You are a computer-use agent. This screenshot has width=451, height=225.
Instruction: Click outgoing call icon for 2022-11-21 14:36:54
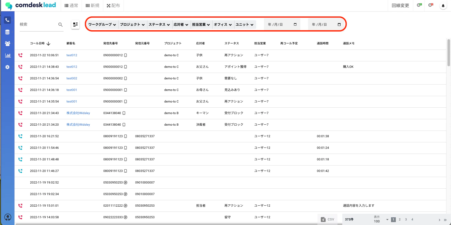point(20,78)
